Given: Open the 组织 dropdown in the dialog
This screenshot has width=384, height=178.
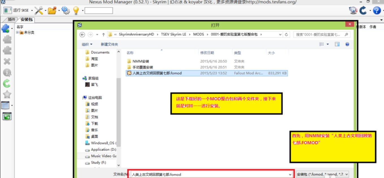Looking at the screenshot, I should [x=87, y=44].
